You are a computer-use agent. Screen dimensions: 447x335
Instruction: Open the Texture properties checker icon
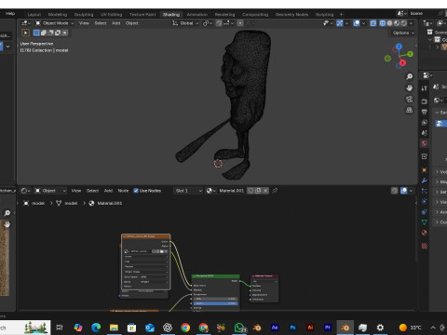(x=425, y=247)
